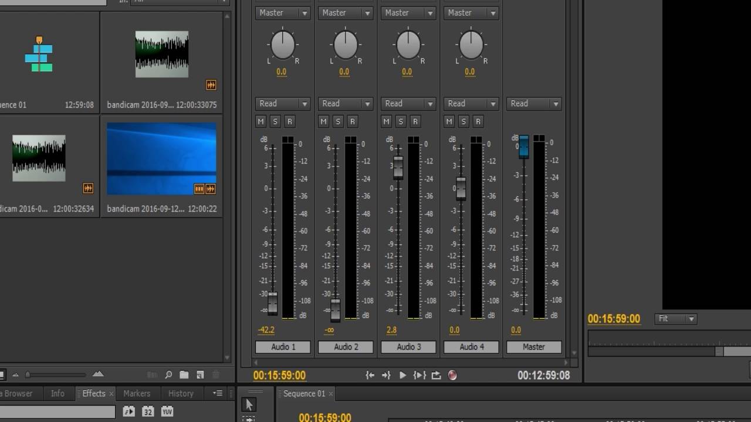This screenshot has width=751, height=422.
Task: Zoom in thumbnails large mountain icon
Action: [98, 374]
